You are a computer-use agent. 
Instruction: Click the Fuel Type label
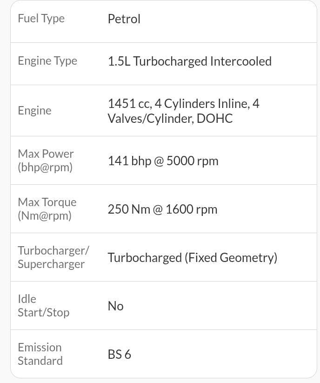point(41,19)
